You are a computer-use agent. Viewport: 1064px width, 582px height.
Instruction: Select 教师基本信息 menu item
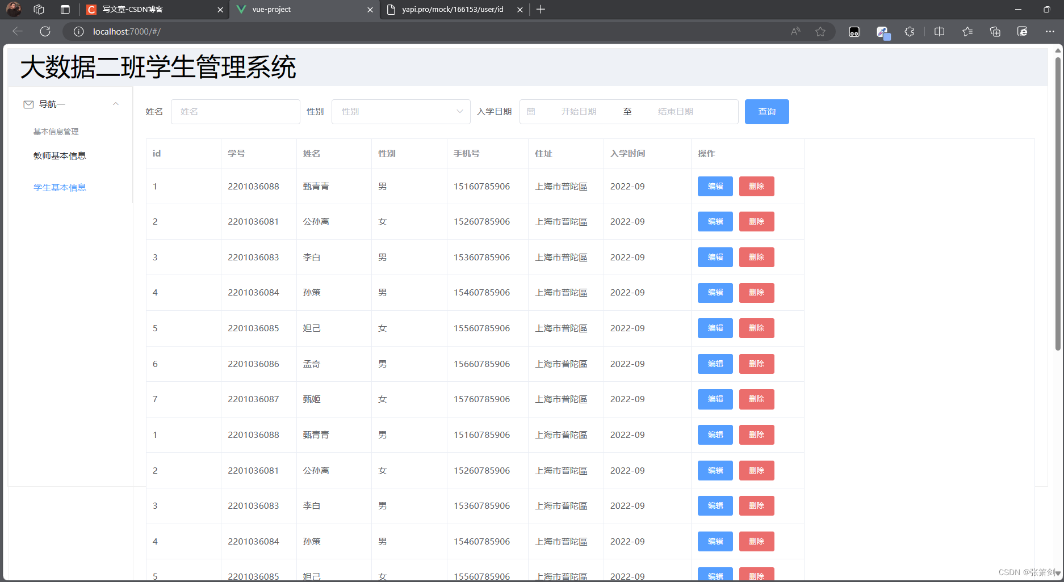pyautogui.click(x=60, y=156)
